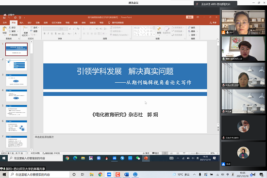Select slide 3 thumbnail in slide panel
This screenshot has height=178, width=267.
pyautogui.click(x=17, y=80)
